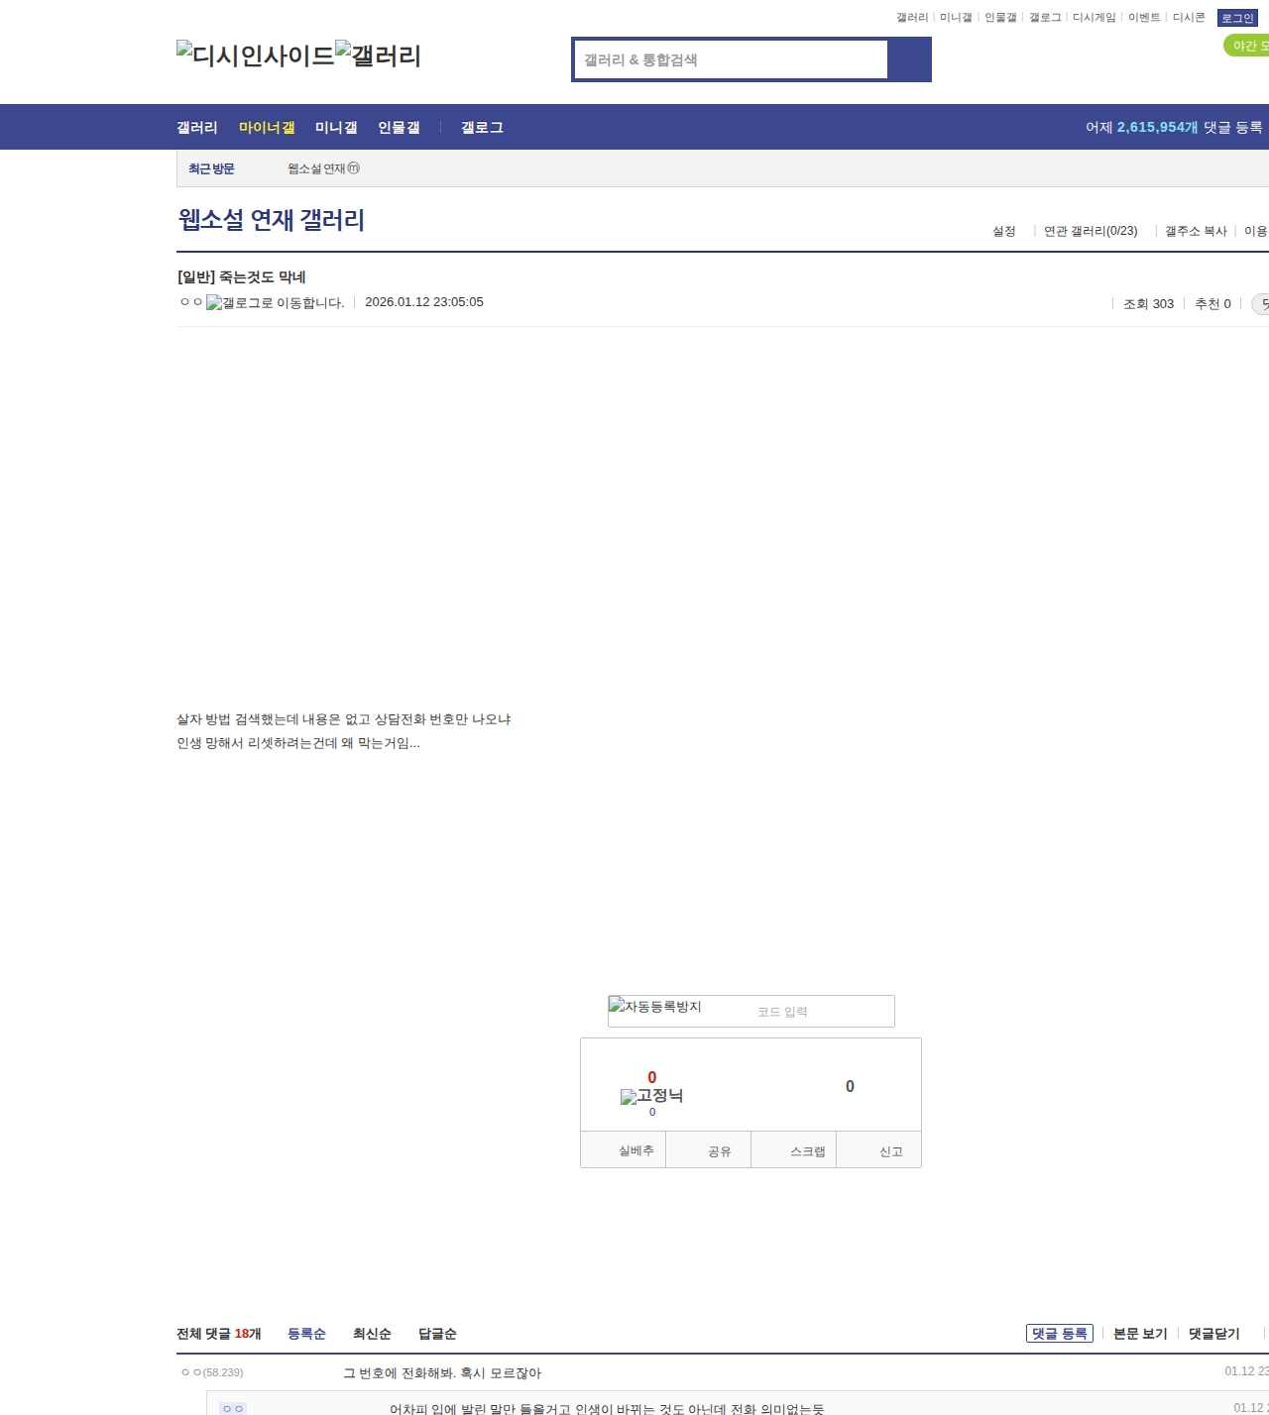Image resolution: width=1269 pixels, height=1415 pixels.
Task: Click the post date 2026.01.12 23:05:05
Action: (x=424, y=302)
